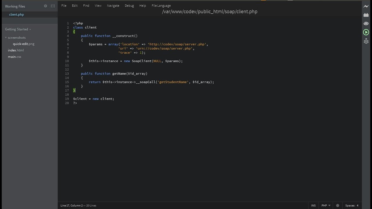Click the getName function name
The height and width of the screenshot is (209, 372).
[119, 74]
